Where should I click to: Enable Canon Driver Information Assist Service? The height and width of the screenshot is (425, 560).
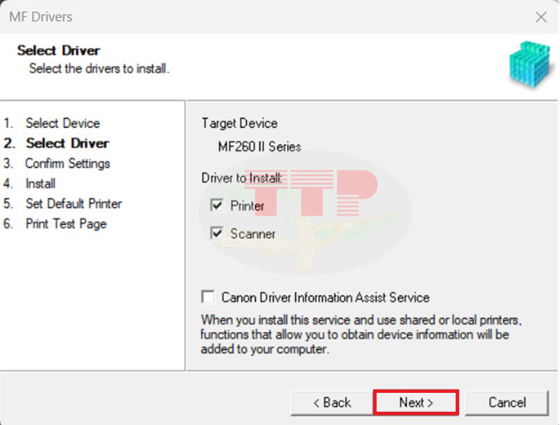tap(208, 297)
